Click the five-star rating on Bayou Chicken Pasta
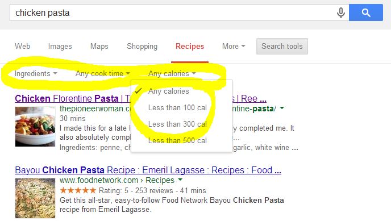391x221 pixels. pos(78,190)
